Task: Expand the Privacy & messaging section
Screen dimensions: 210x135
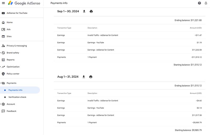Action: pos(17,46)
